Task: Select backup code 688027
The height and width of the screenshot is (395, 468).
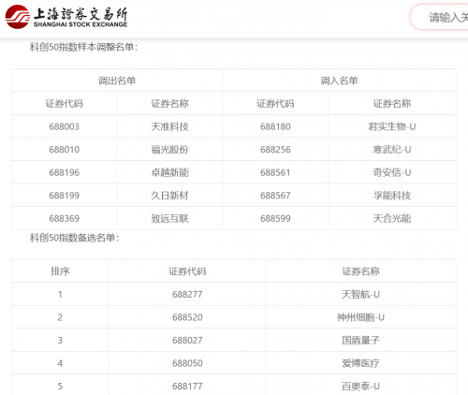Action: coord(187,340)
